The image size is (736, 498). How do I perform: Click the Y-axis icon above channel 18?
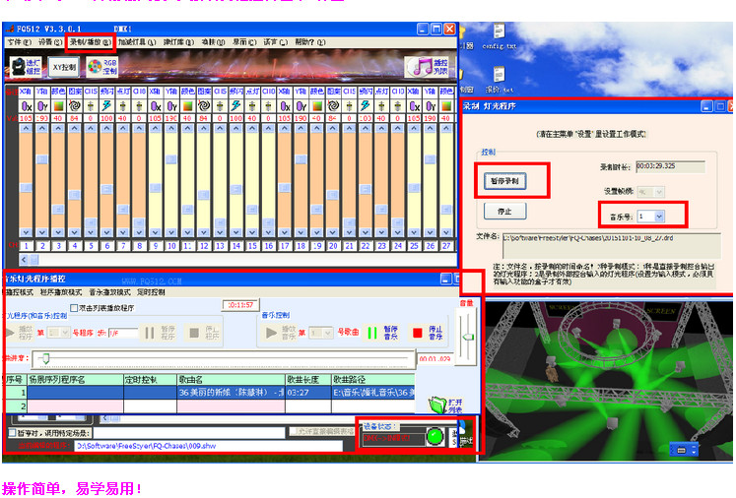tap(301, 106)
